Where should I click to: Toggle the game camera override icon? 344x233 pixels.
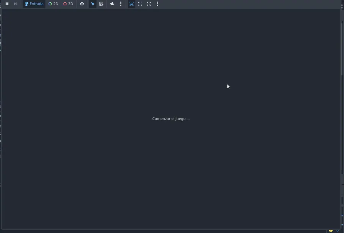coord(112,4)
